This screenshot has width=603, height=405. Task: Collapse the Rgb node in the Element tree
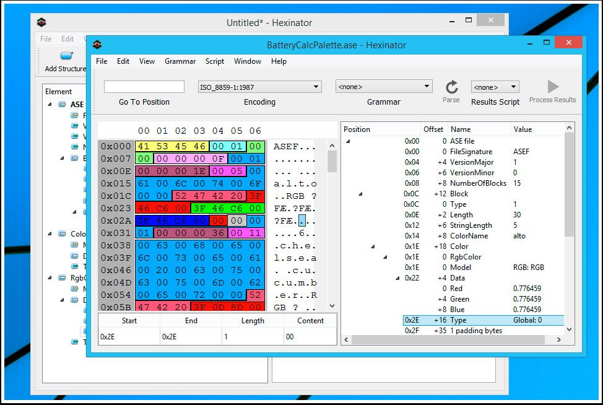(x=50, y=277)
